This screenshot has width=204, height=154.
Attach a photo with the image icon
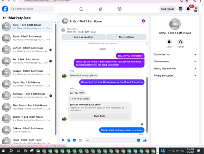69,140
